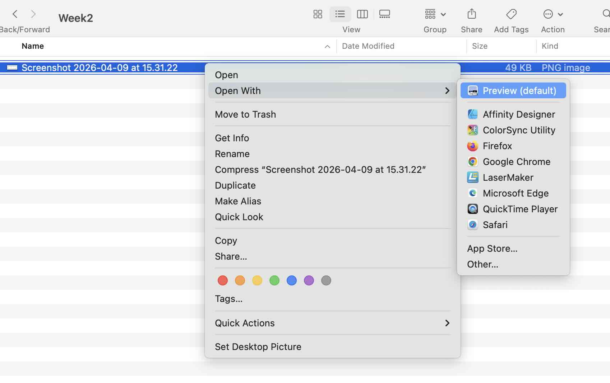Switch to gallery view layout

pyautogui.click(x=384, y=14)
